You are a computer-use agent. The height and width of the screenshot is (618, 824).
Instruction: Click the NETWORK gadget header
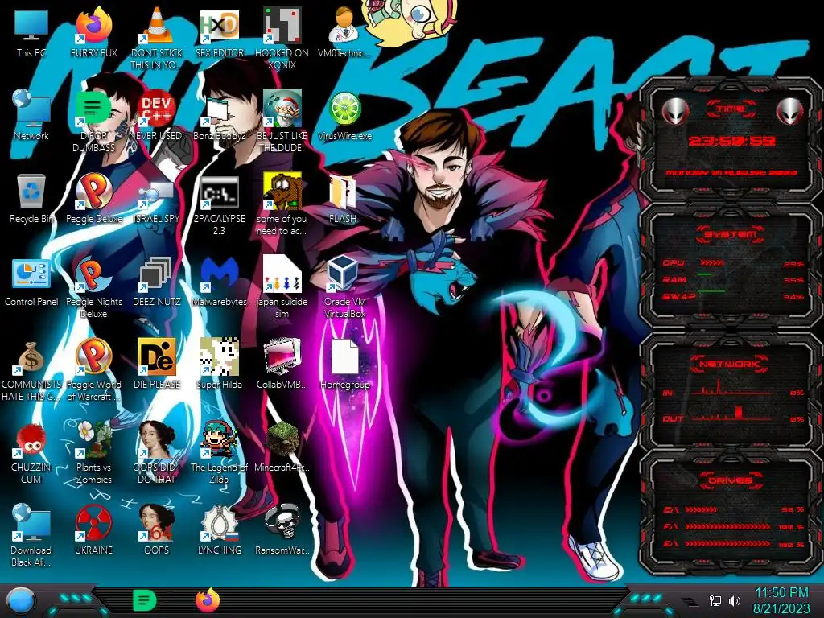(731, 364)
